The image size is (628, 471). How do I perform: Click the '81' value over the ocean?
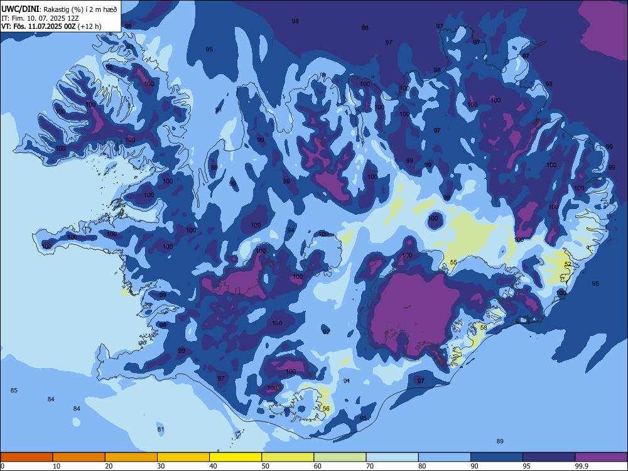(161, 430)
